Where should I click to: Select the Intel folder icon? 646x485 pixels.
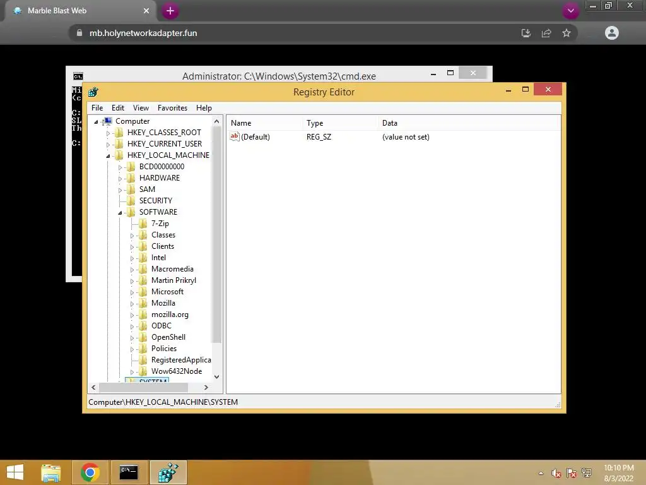[x=143, y=258]
